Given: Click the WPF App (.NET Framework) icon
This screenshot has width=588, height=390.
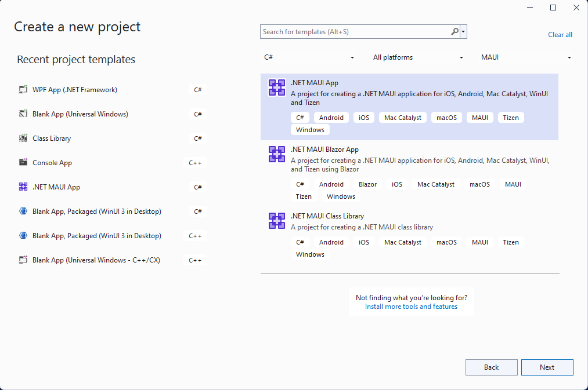Looking at the screenshot, I should click(23, 89).
